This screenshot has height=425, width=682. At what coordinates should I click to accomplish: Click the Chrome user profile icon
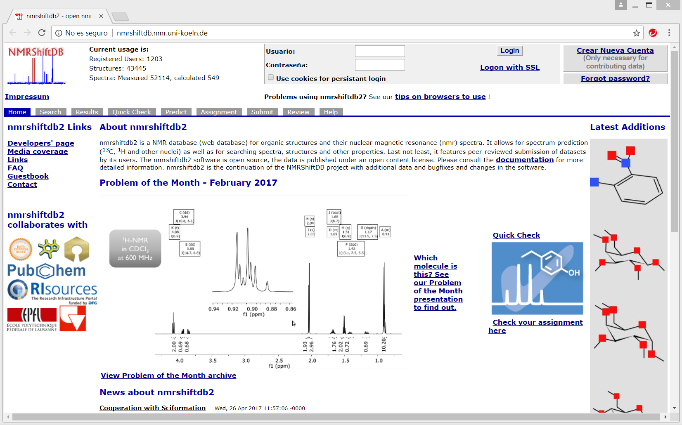(x=621, y=5)
